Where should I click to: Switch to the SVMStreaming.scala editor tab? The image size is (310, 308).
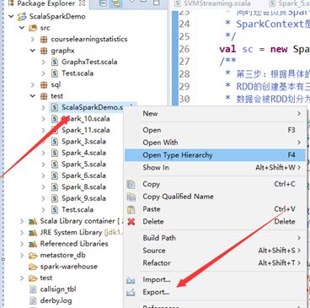pos(212,3)
